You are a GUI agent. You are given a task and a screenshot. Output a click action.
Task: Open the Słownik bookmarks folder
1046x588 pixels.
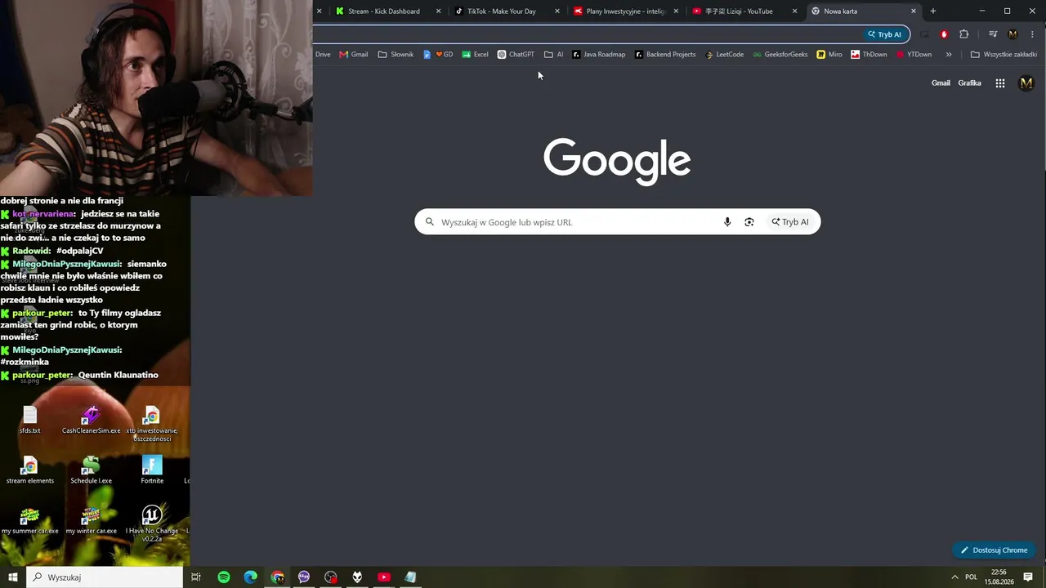pyautogui.click(x=396, y=55)
